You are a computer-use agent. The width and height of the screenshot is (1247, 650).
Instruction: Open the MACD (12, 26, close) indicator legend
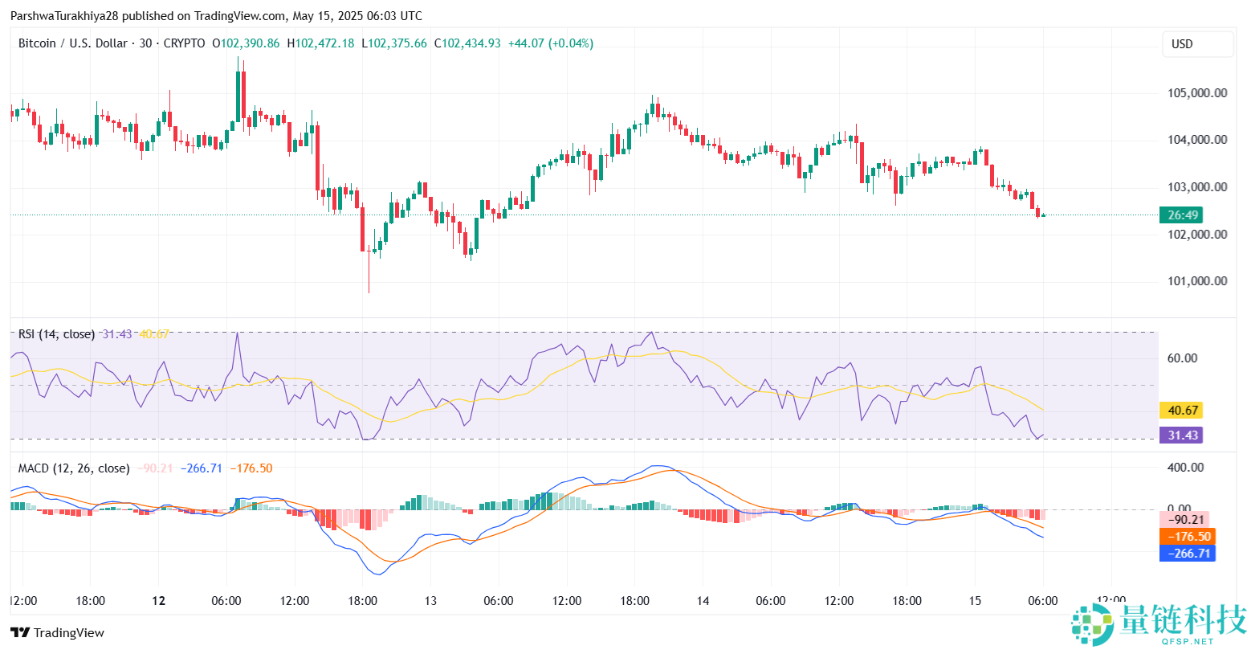tap(74, 468)
